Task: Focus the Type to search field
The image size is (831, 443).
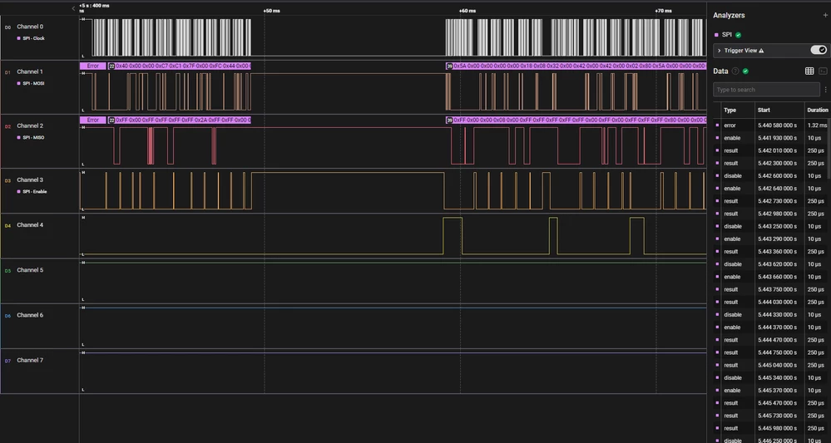Action: [x=766, y=90]
